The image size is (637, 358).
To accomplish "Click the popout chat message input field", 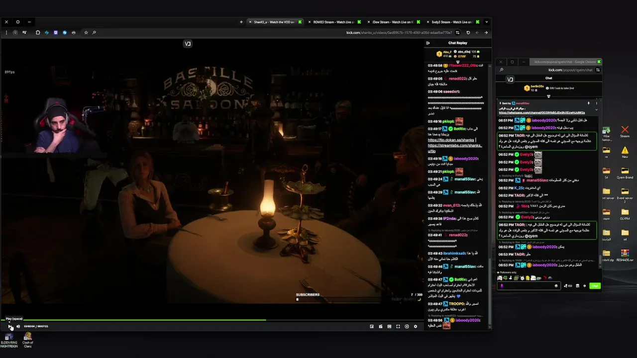I will tap(529, 286).
